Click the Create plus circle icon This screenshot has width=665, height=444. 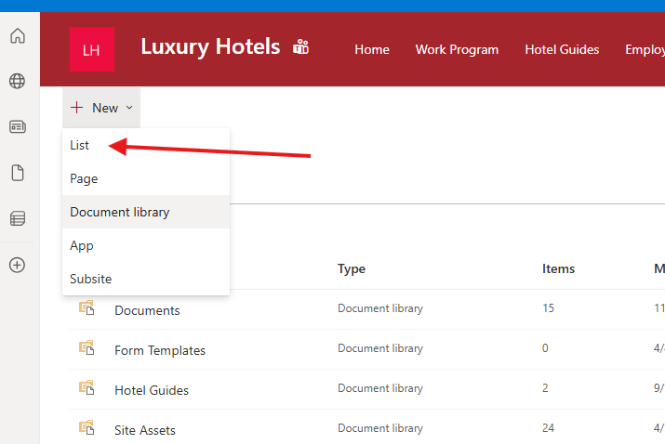pos(17,265)
